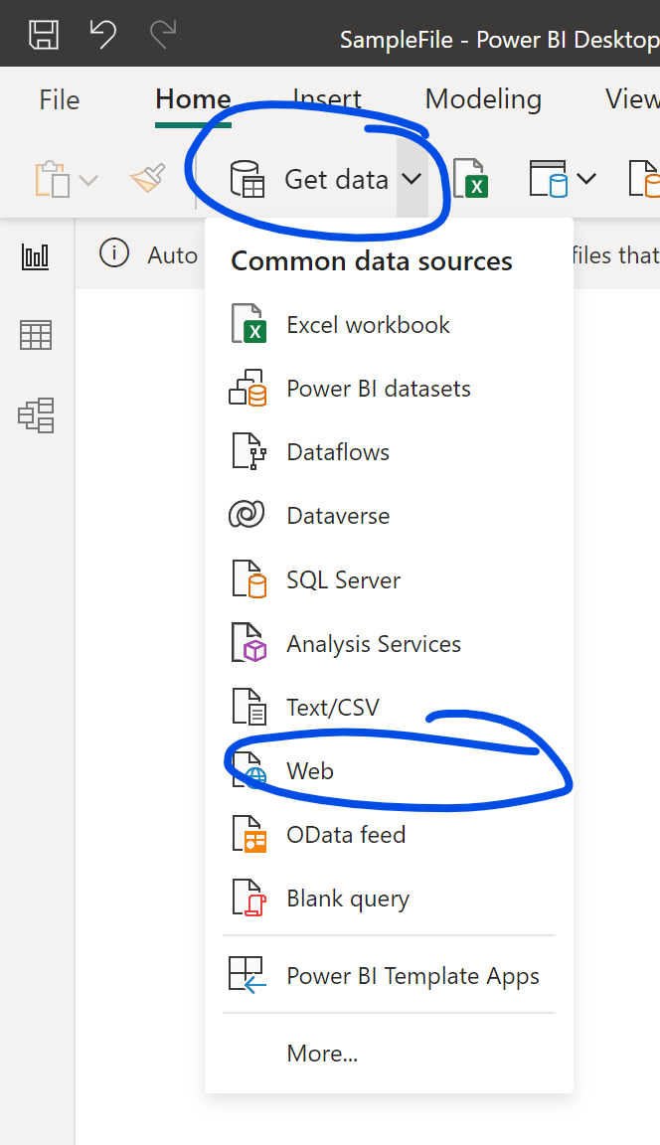The image size is (660, 1145).
Task: Click the Get data button
Action: (309, 179)
